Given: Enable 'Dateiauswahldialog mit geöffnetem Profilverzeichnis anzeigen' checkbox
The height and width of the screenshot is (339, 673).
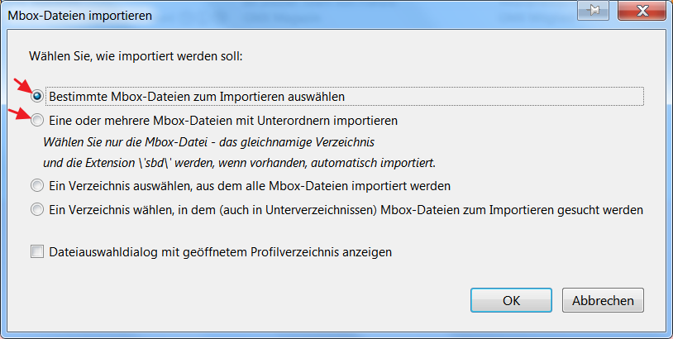Looking at the screenshot, I should click(37, 251).
